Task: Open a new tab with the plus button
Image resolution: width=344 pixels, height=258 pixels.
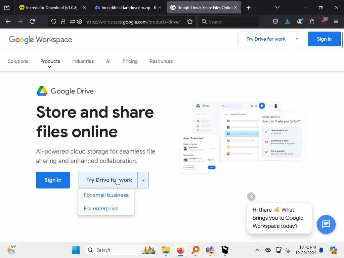Action: (x=248, y=8)
